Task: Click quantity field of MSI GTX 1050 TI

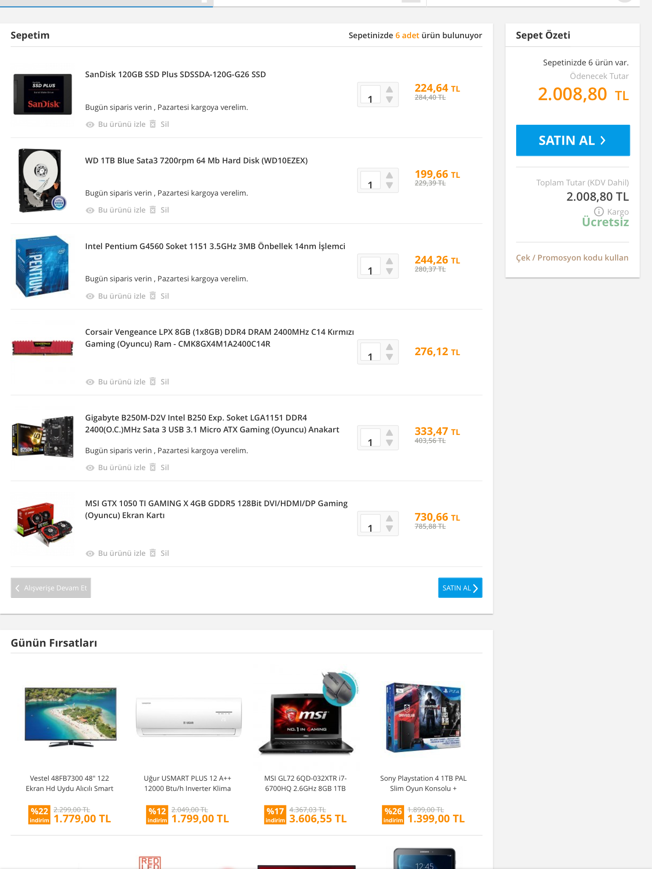Action: tap(370, 523)
